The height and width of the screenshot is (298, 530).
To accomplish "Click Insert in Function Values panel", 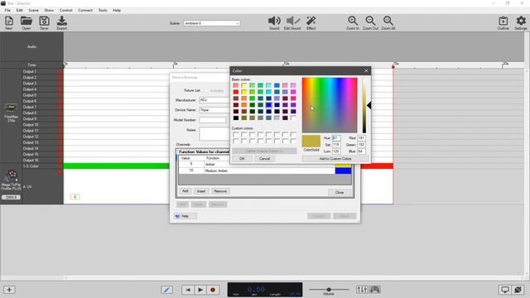I will click(200, 191).
